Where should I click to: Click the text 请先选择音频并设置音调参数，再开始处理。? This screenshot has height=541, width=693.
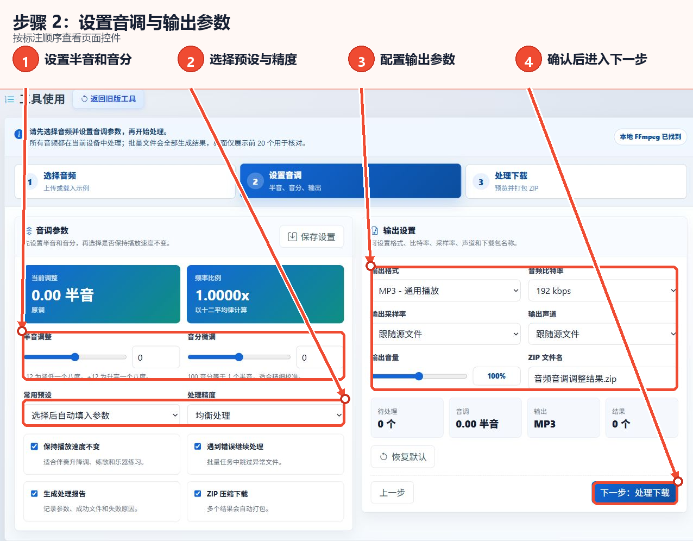tap(98, 131)
